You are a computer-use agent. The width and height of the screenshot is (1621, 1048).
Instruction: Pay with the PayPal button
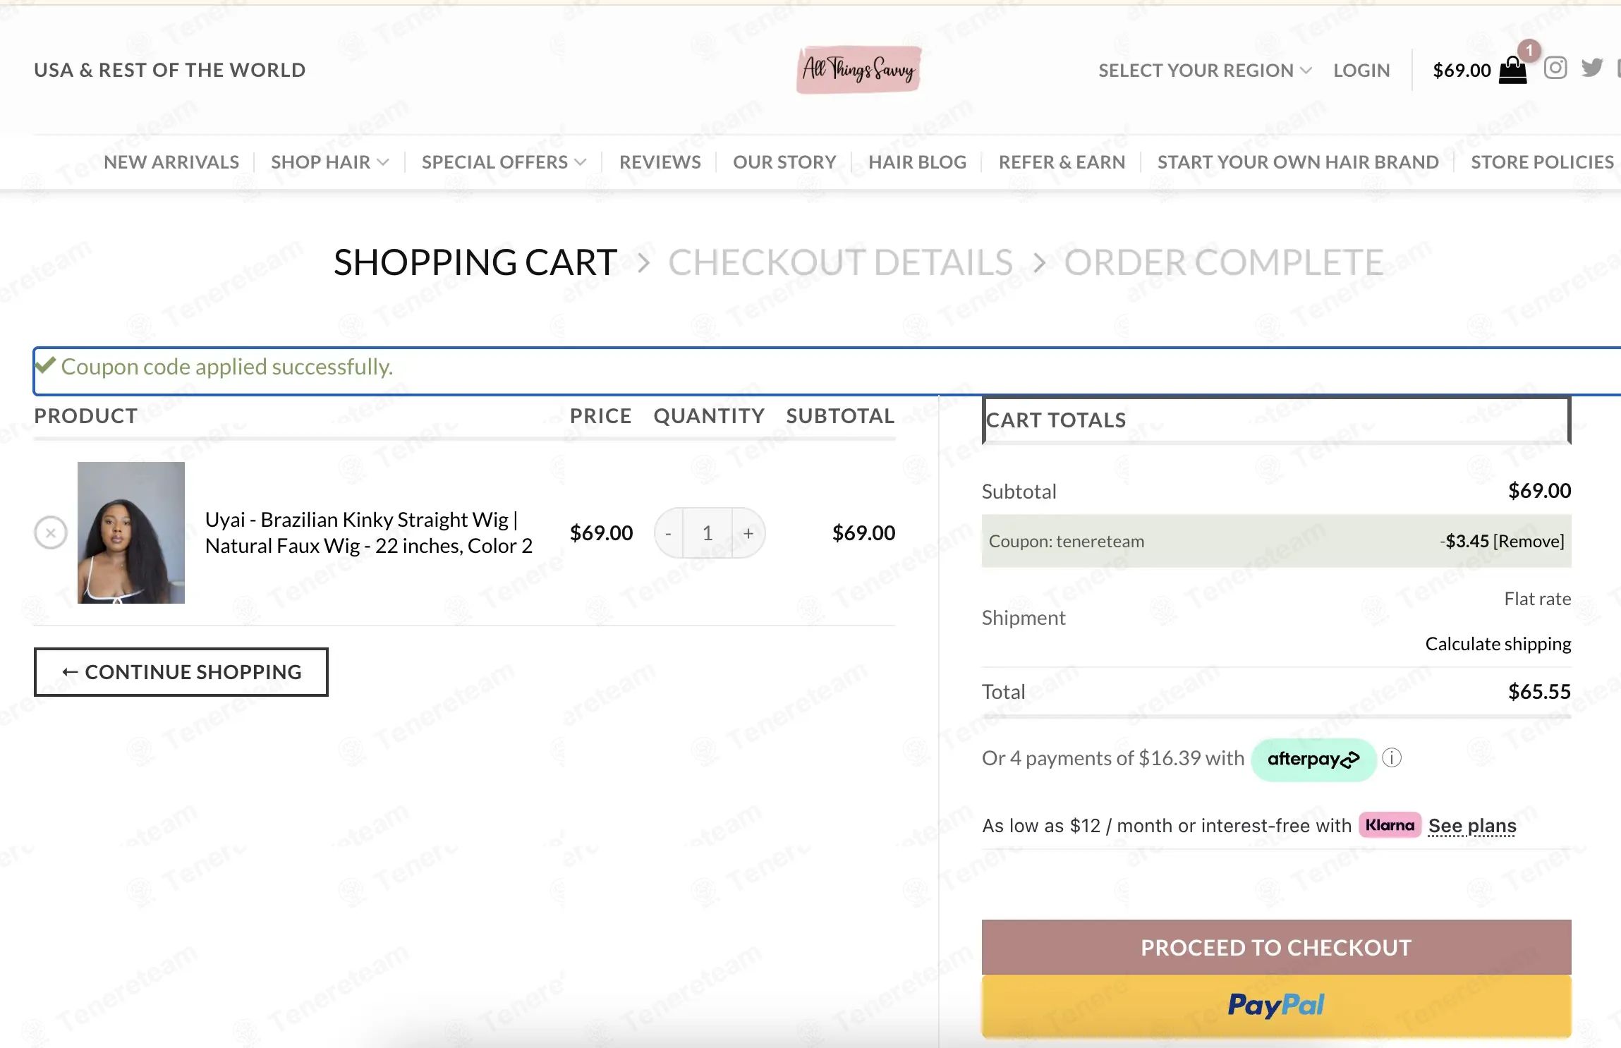point(1276,1006)
